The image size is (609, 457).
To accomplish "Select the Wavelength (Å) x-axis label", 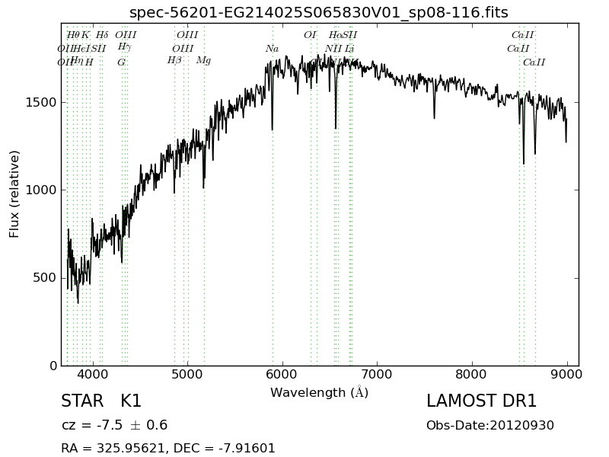I will [x=319, y=392].
